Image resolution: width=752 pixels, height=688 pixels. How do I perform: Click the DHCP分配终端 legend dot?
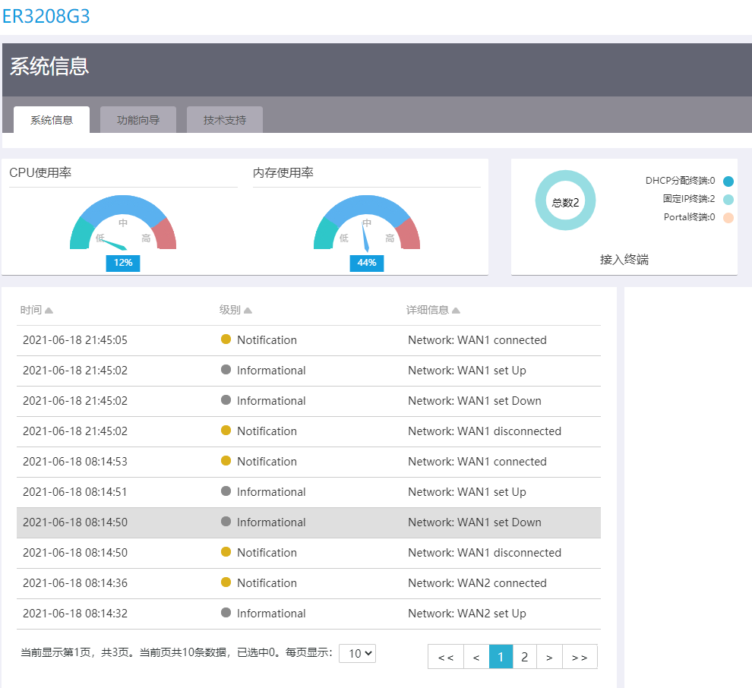(728, 181)
